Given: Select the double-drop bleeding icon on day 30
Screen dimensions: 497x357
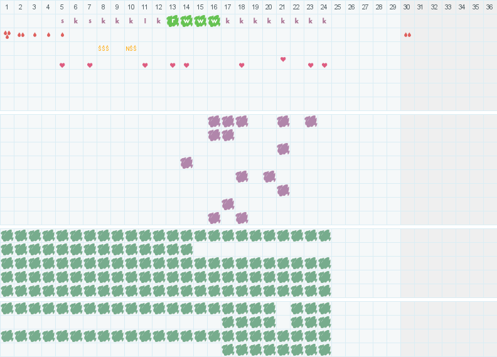Looking at the screenshot, I should click(x=407, y=35).
